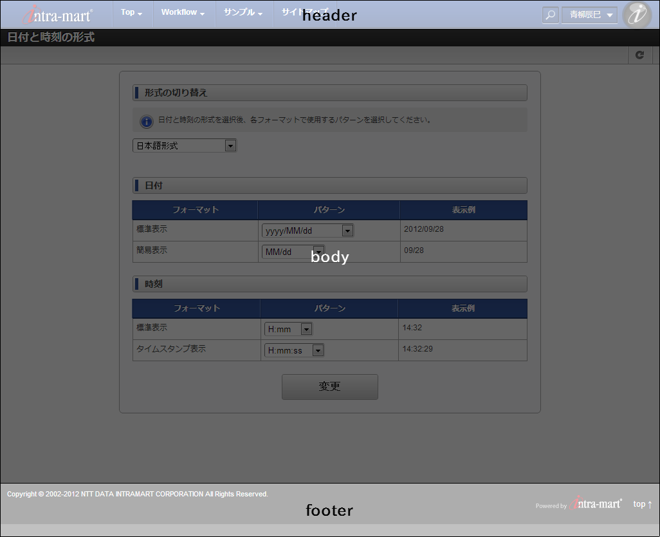Viewport: 660px width, 537px height.
Task: Click the intra-mart logo in header
Action: pyautogui.click(x=57, y=15)
